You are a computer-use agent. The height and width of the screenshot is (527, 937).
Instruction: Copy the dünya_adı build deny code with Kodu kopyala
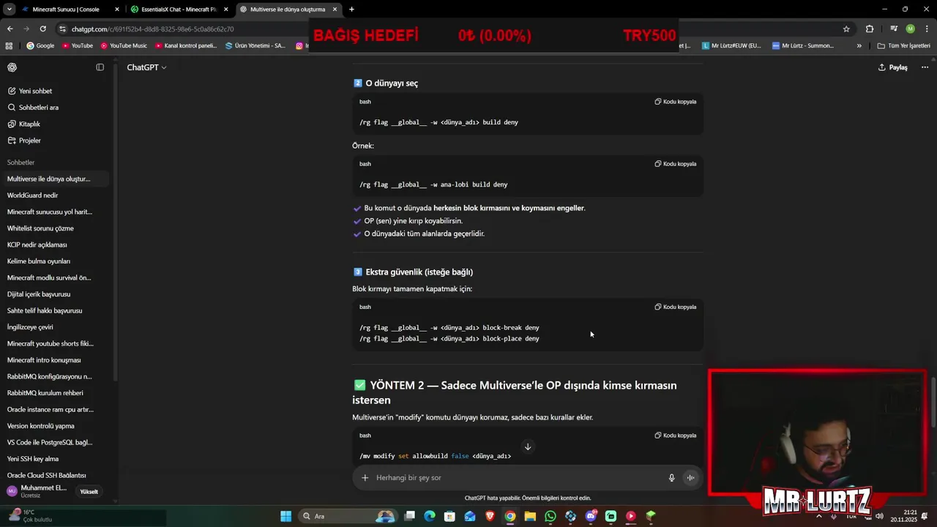[676, 102]
